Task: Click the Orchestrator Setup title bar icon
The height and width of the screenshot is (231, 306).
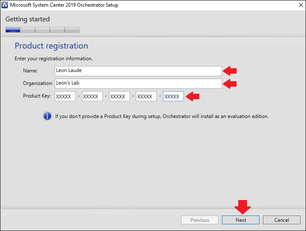Action: point(5,5)
